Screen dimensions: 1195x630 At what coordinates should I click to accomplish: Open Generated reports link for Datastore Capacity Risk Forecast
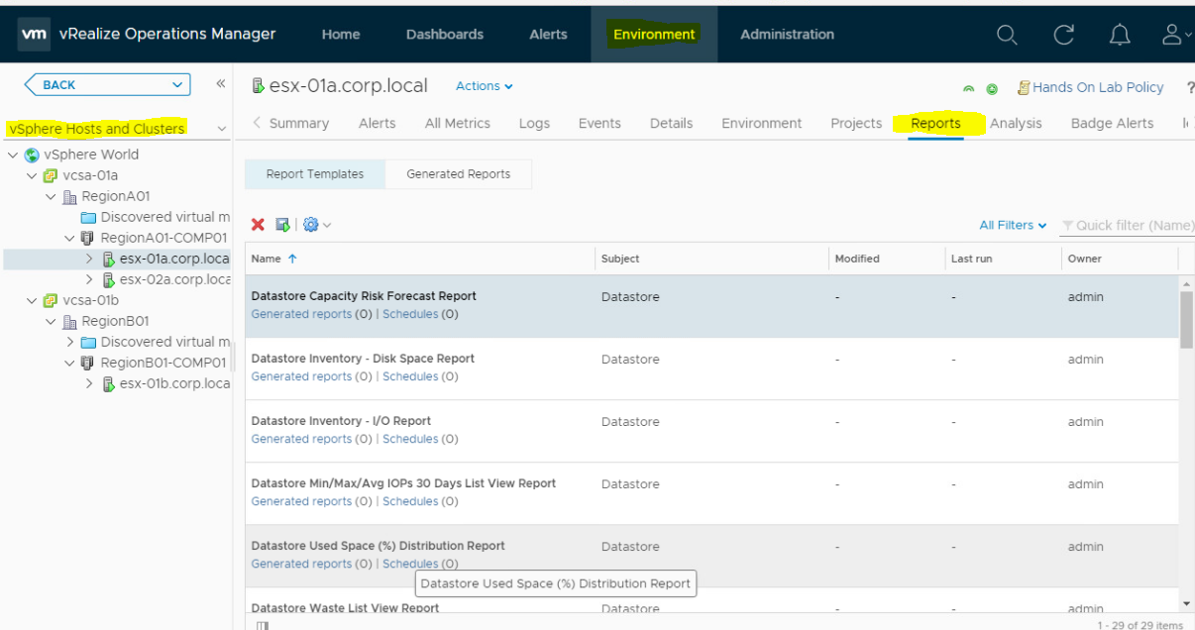click(x=301, y=314)
